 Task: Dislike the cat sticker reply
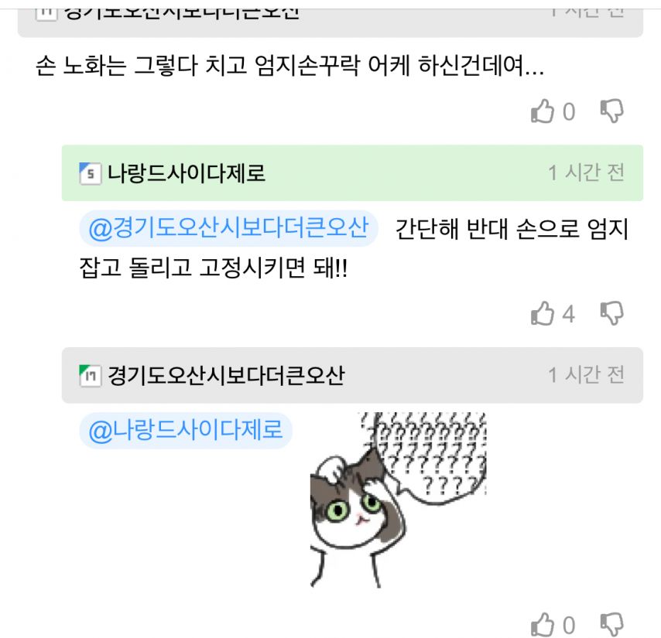611,625
